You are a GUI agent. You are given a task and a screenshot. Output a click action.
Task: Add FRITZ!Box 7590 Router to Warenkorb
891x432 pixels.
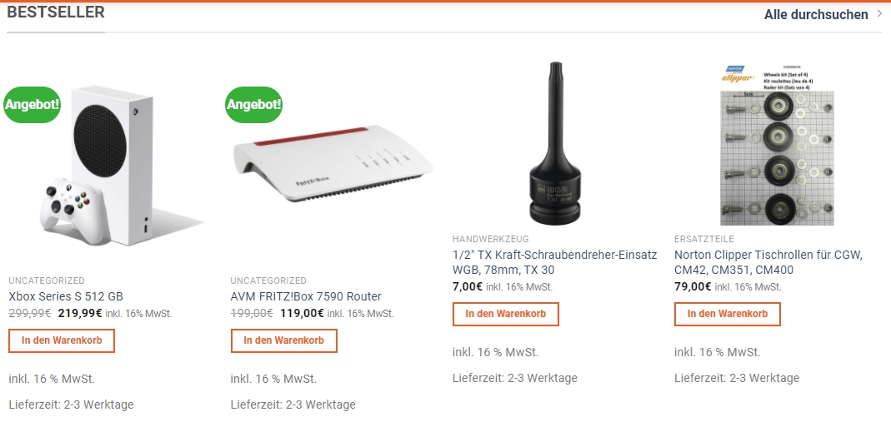click(283, 340)
